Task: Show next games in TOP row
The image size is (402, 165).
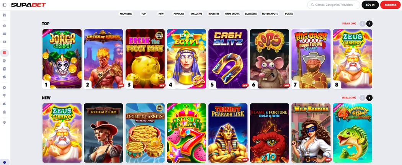Action: click(x=369, y=24)
